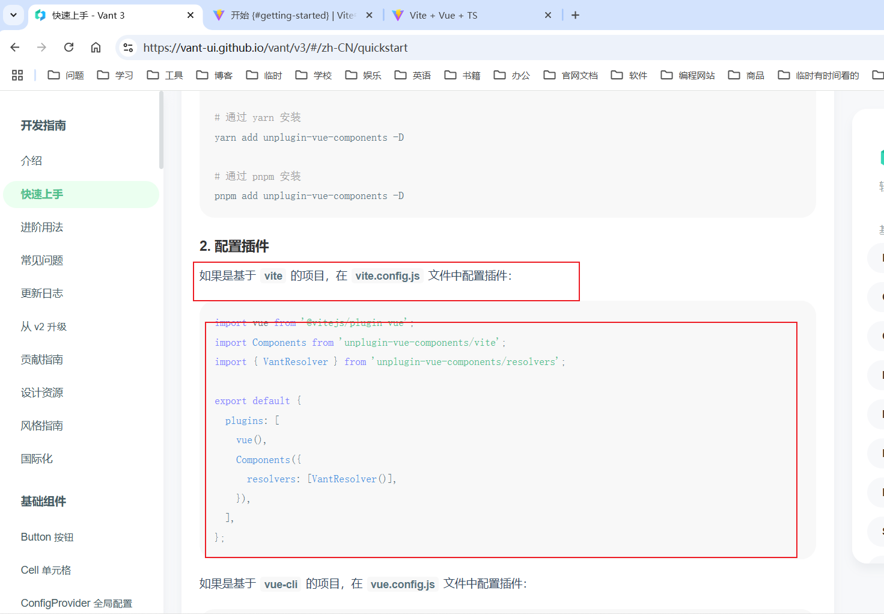This screenshot has height=614, width=884.
Task: Open the 编程网站 bookmark folder
Action: [x=687, y=75]
